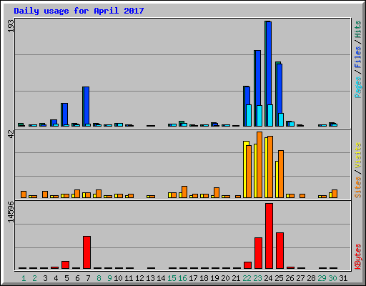Click the orange sites bar for day 23
The width and height of the screenshot is (366, 286).
(259, 164)
